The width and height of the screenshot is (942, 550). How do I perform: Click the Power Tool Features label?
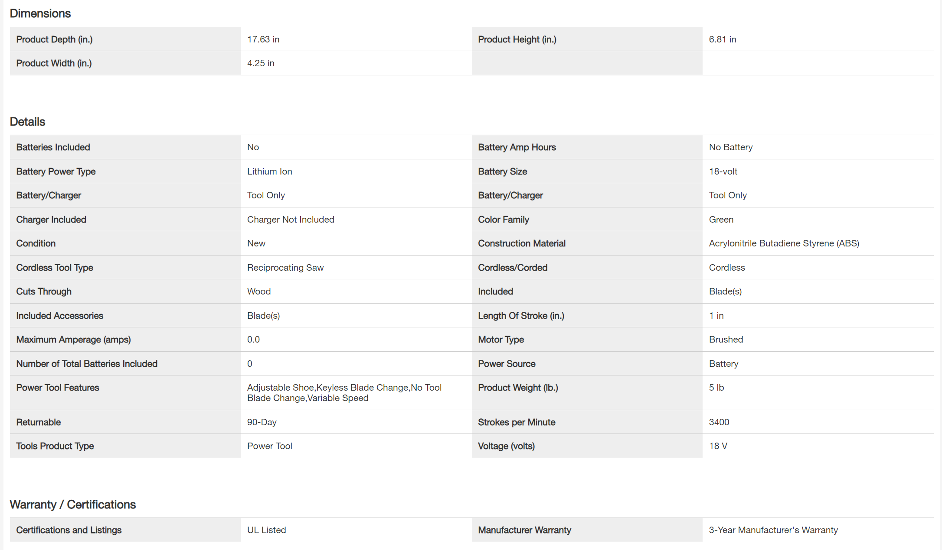click(x=58, y=388)
